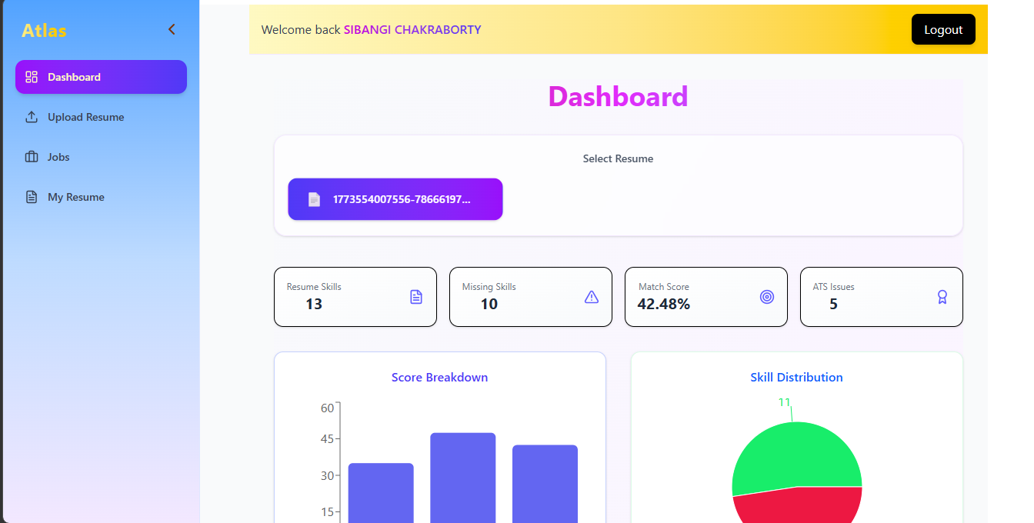1034x523 pixels.
Task: Click the Match Score 42.48% card
Action: (x=705, y=297)
